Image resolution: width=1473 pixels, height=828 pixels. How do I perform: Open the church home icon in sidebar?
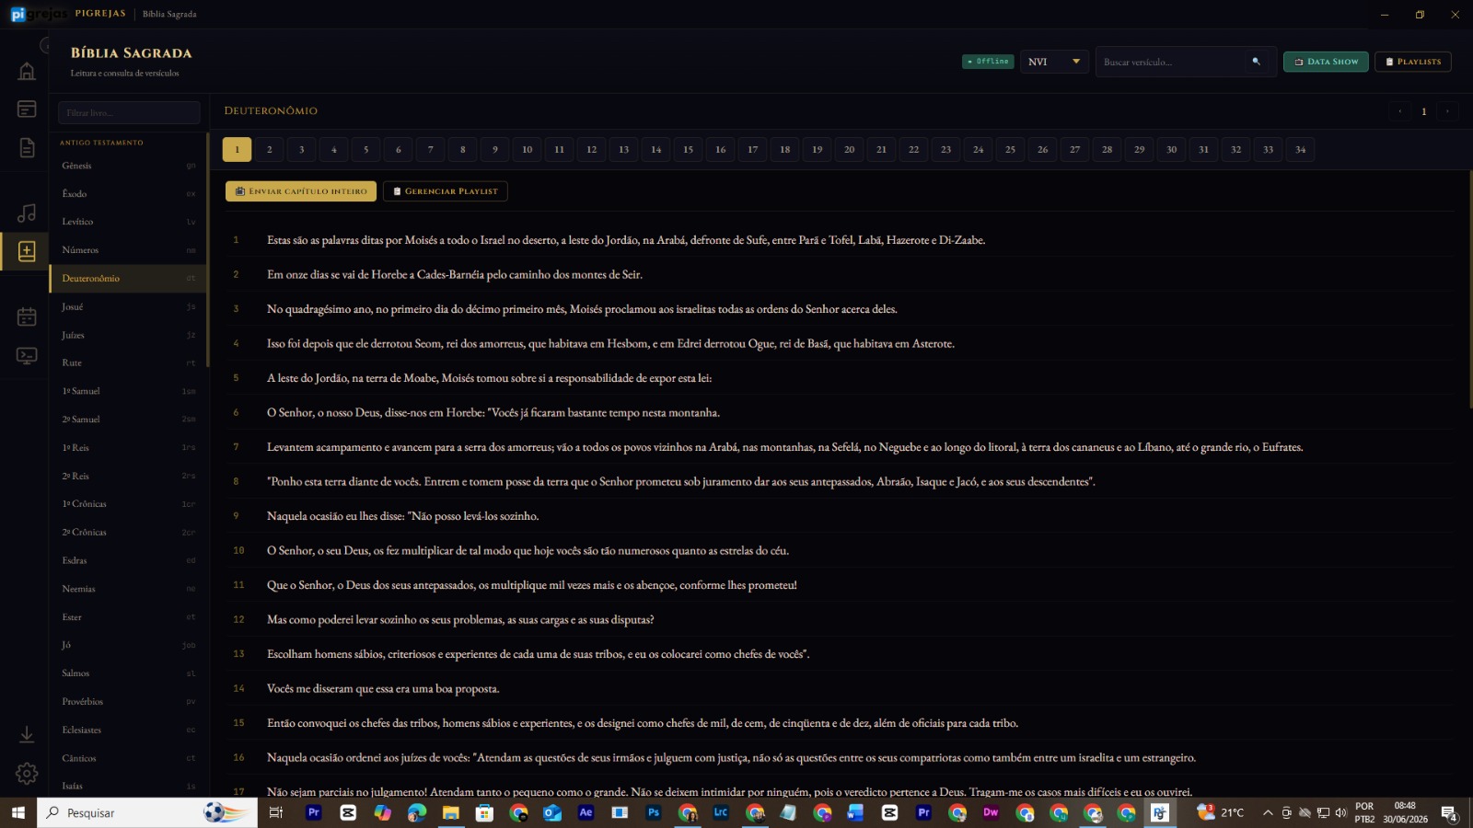coord(27,72)
